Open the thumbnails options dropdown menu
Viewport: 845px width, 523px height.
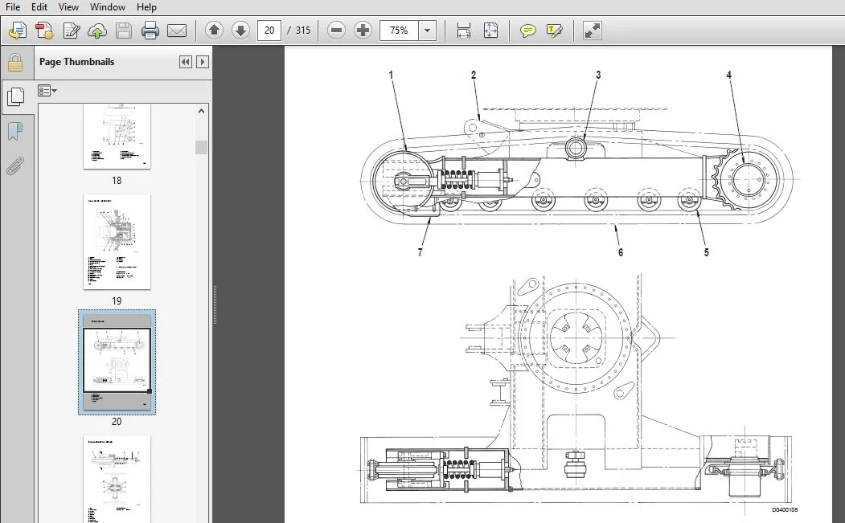47,91
